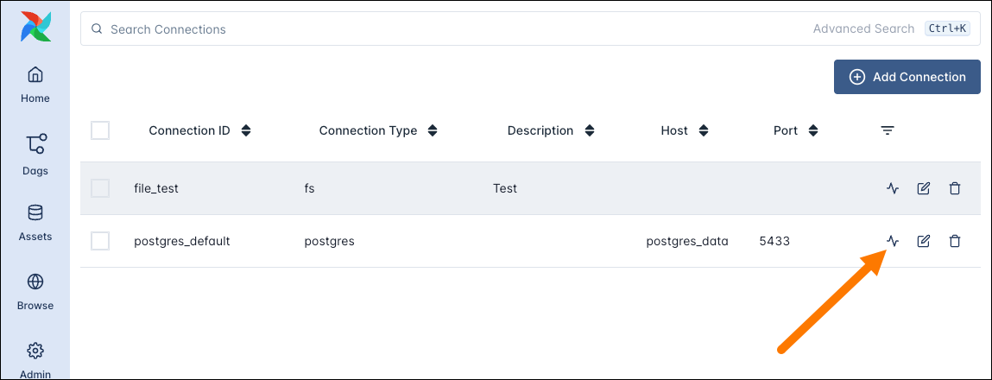The image size is (992, 380).
Task: Open Advanced Search
Action: pos(863,28)
